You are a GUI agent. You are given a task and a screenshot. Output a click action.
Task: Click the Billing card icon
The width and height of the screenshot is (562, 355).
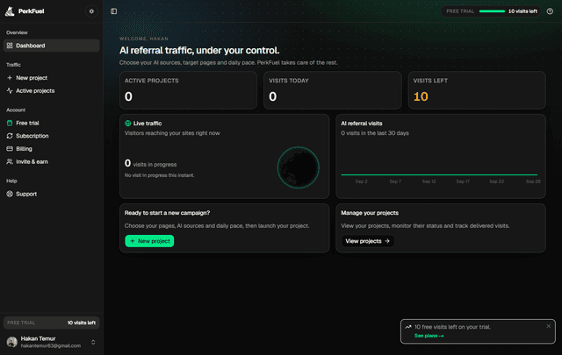10,148
